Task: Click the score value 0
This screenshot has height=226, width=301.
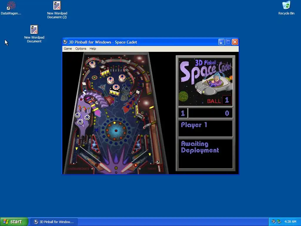Action: [227, 113]
